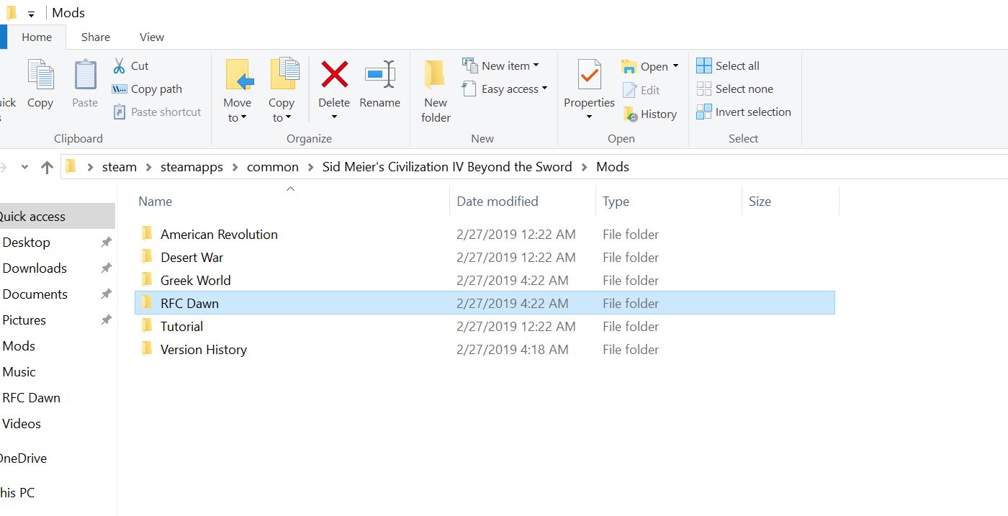Expand the chevron after steamapps breadcrumb
The image size is (1008, 516).
click(x=235, y=167)
